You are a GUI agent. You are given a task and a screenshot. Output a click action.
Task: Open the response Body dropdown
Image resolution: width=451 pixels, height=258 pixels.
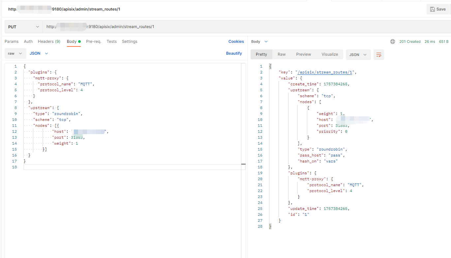point(259,42)
